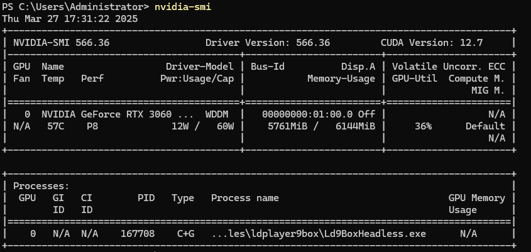Click the text 'NVIDIA-SMI 566.36'
531x252 pixels.
pyautogui.click(x=62, y=43)
